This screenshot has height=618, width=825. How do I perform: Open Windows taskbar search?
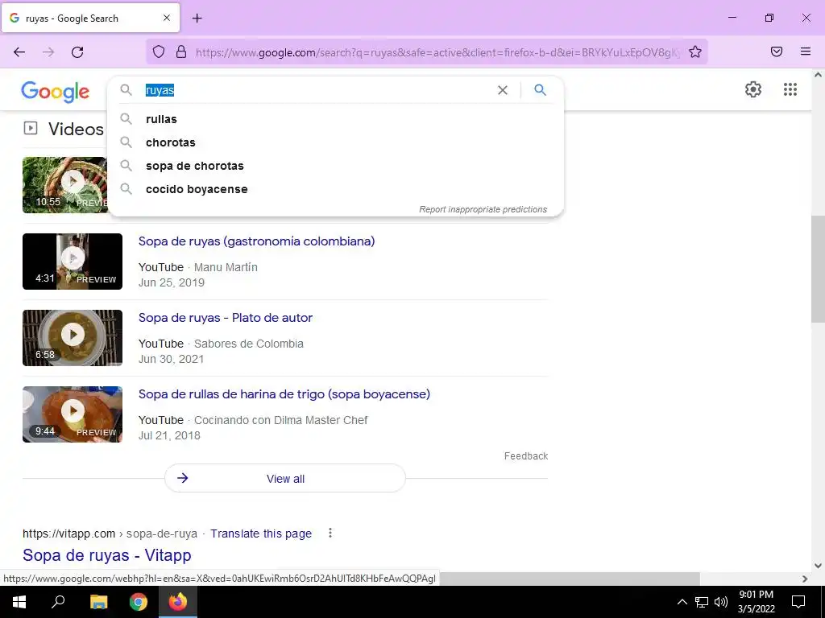pyautogui.click(x=58, y=602)
